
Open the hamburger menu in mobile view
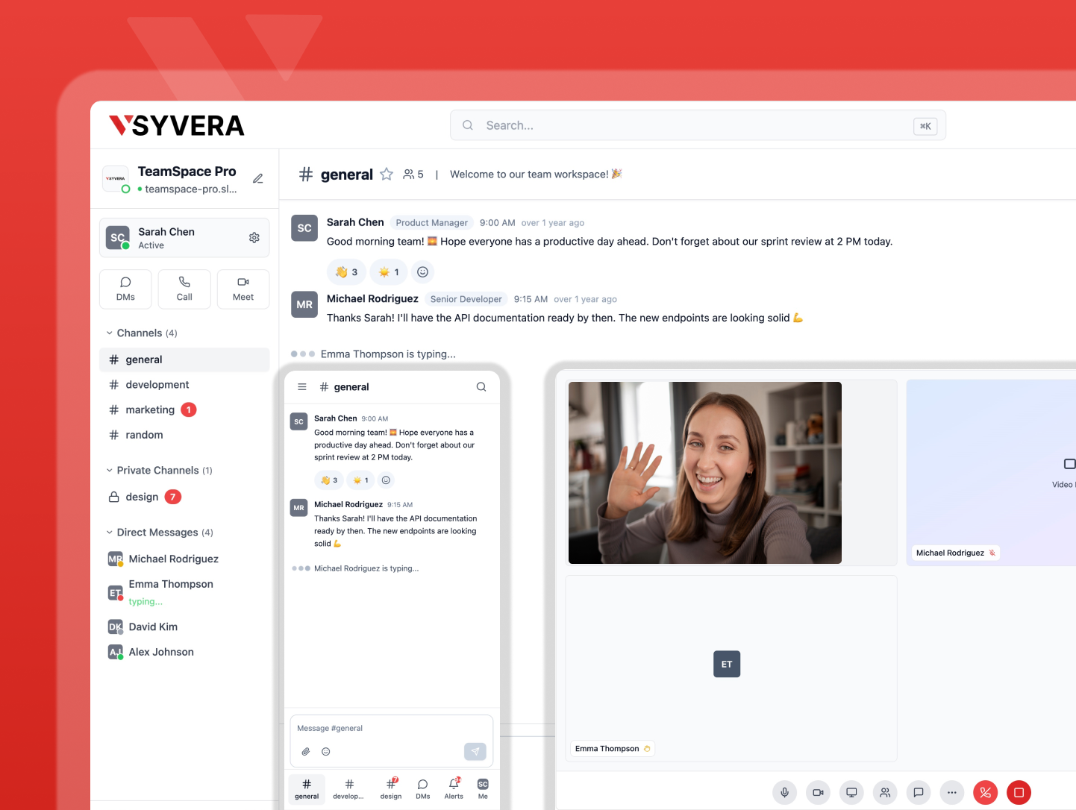pyautogui.click(x=302, y=387)
